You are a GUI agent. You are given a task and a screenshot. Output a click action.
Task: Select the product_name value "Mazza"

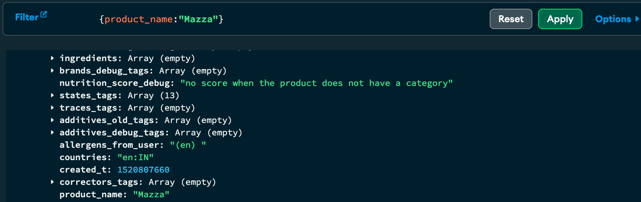click(151, 195)
